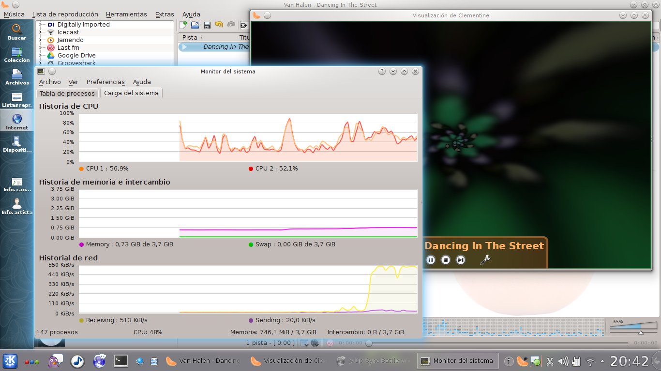Click the Sending purple color dot
Screen dimensions: 661x371
click(x=251, y=320)
